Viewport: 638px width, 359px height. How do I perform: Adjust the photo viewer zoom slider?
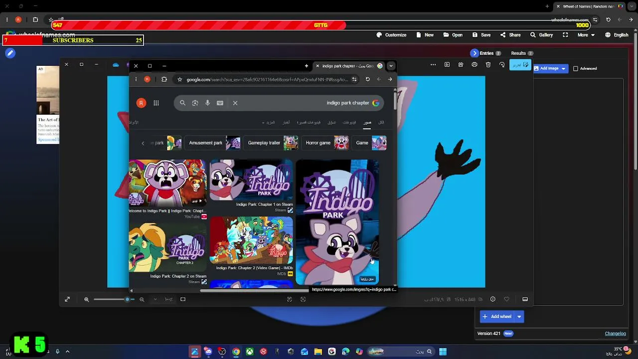(x=114, y=299)
